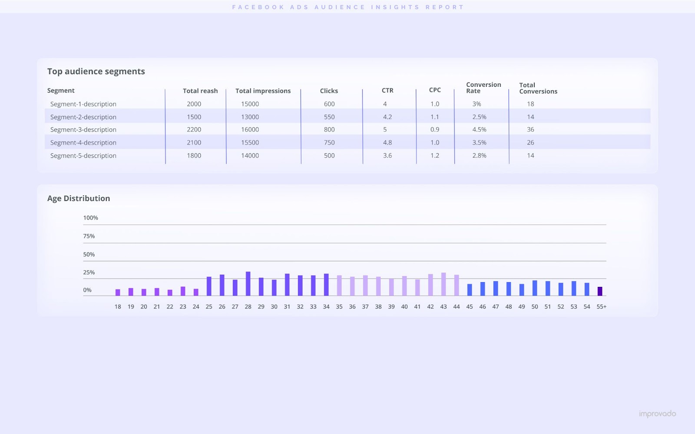Click the 25% axis label
The width and height of the screenshot is (695, 434).
pyautogui.click(x=90, y=272)
